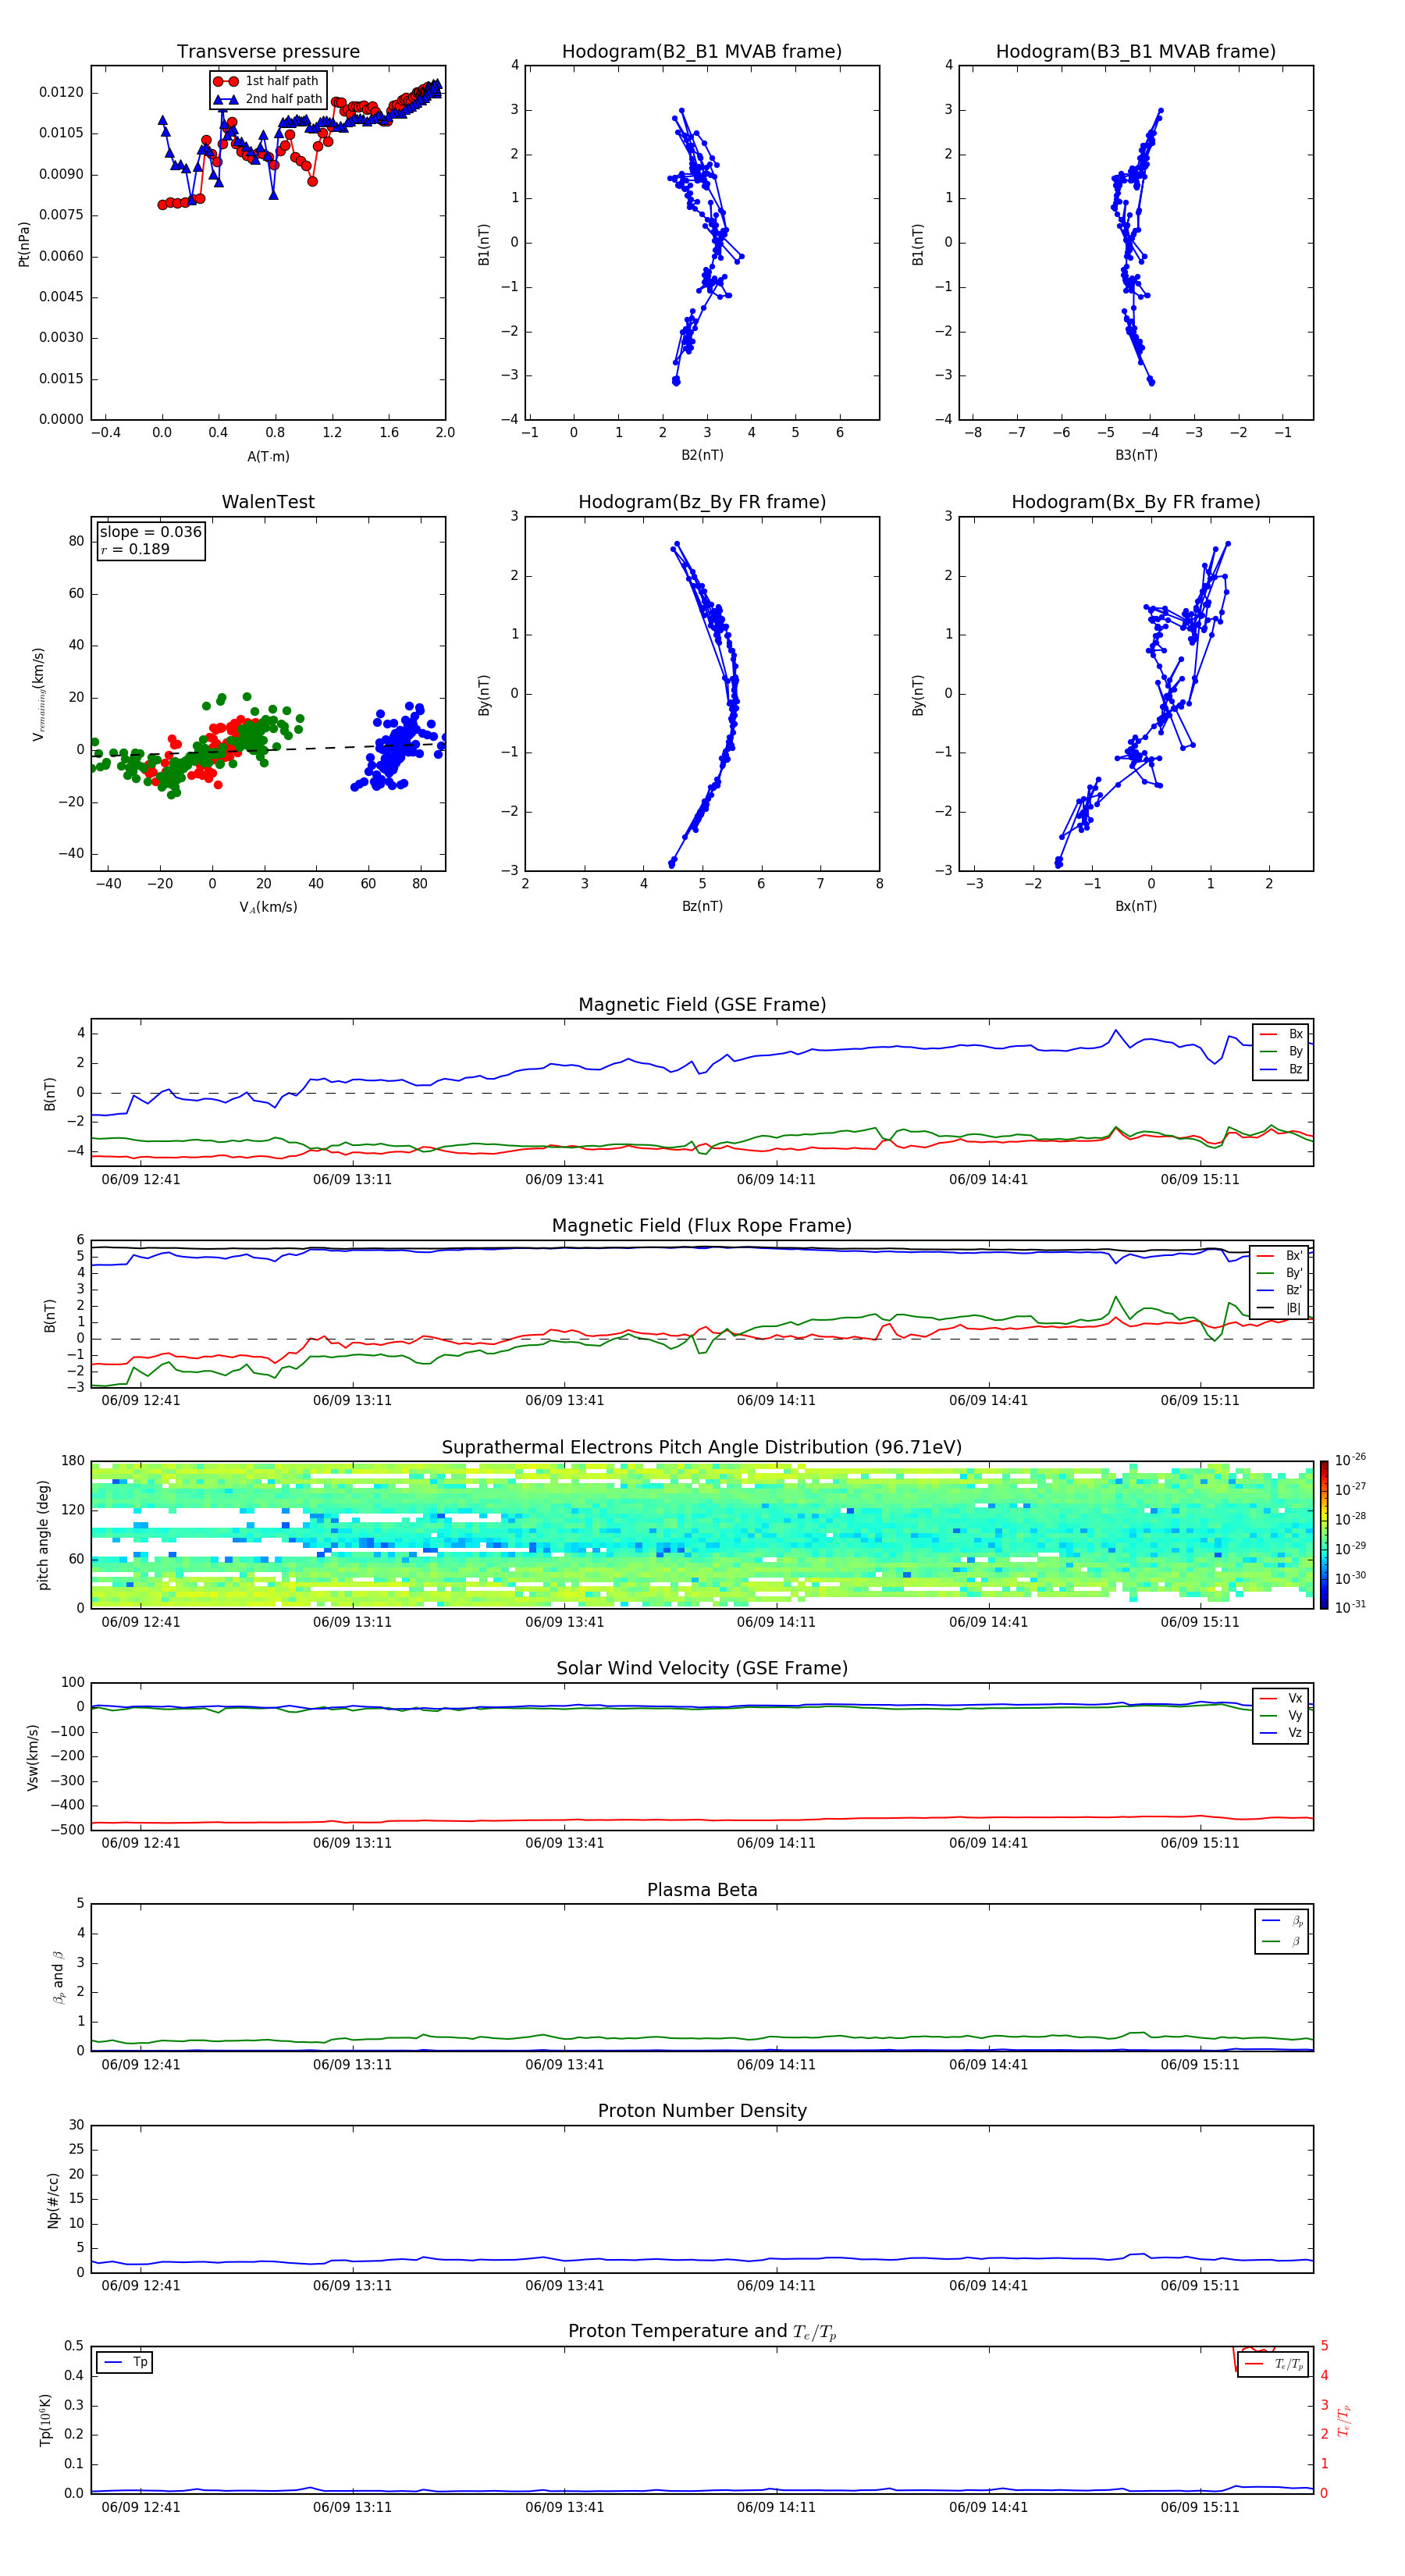Select "Vy" in the solar wind legend
The height and width of the screenshot is (2576, 1405).
(1282, 1715)
